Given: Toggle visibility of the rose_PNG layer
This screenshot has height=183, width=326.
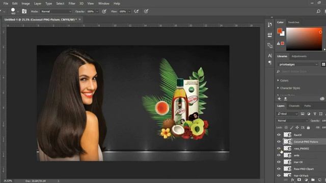Looking at the screenshot, I should (x=279, y=148).
